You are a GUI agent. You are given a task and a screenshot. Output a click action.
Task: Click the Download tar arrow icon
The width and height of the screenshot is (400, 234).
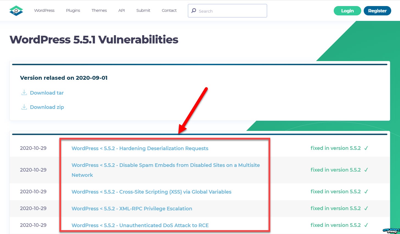click(x=24, y=93)
